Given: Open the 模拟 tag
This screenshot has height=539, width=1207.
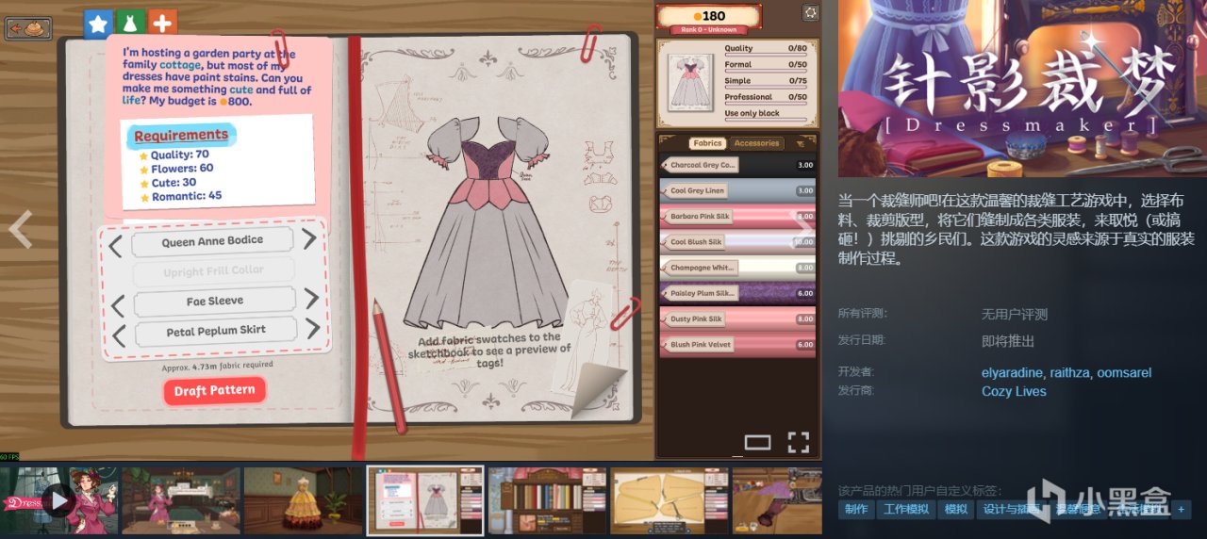Looking at the screenshot, I should click(x=955, y=509).
